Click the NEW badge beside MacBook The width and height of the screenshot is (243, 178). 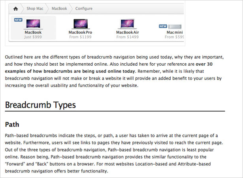18,20
